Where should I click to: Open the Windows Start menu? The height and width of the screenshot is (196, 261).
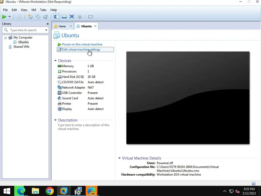coord(7,191)
